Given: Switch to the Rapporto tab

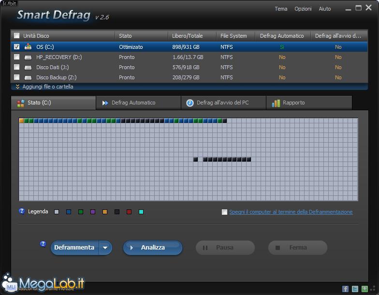Looking at the screenshot, I should click(x=309, y=103).
